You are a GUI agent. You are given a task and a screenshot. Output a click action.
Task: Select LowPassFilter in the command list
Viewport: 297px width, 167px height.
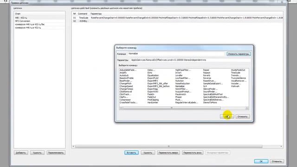pyautogui.click(x=182, y=78)
